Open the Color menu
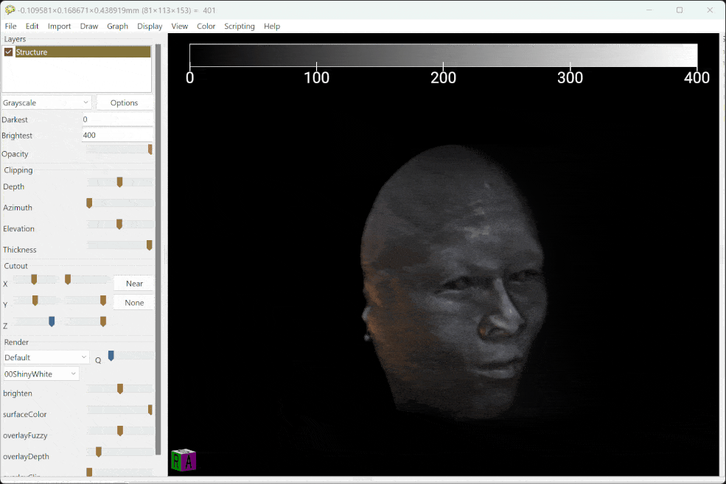Viewport: 726px width, 484px height. 206,26
